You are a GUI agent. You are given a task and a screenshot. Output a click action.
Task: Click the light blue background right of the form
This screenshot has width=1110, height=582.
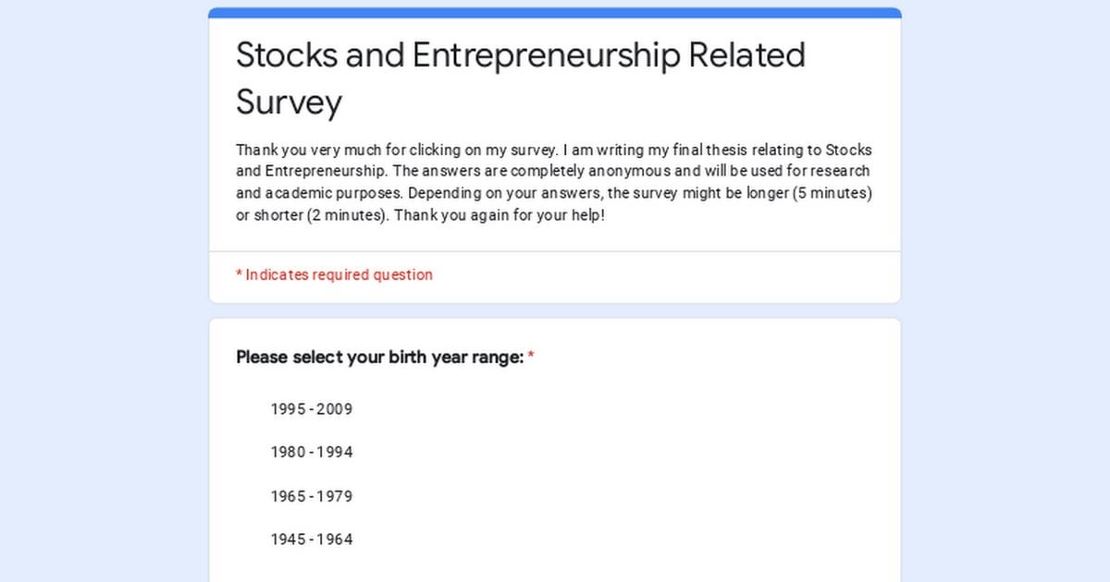click(1005, 291)
